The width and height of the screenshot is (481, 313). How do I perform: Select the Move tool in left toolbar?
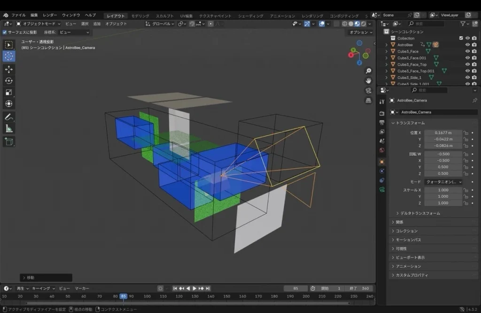click(x=9, y=69)
